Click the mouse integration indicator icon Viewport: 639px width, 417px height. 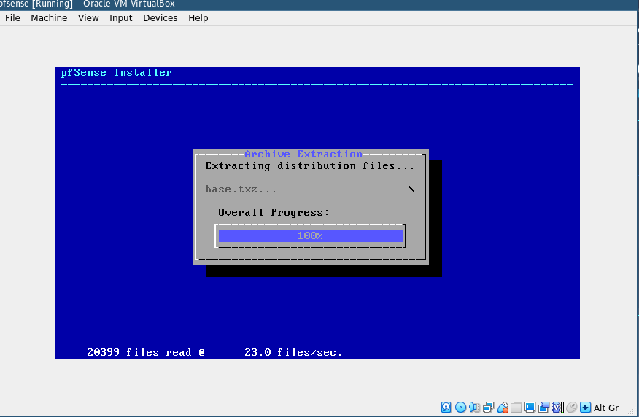(572, 408)
